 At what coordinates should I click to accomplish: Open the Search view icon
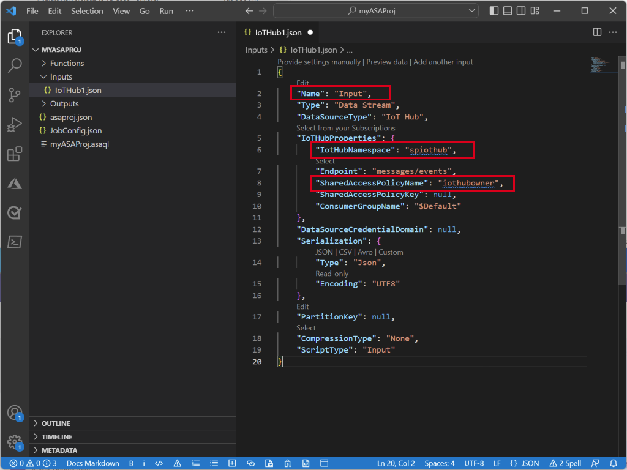(15, 65)
